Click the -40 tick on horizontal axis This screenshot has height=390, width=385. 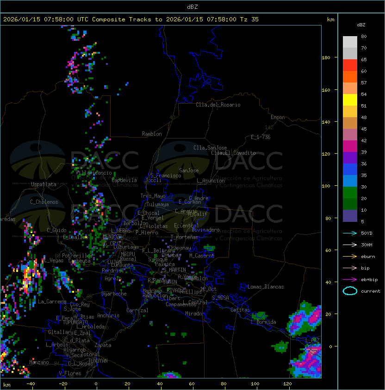click(x=31, y=384)
